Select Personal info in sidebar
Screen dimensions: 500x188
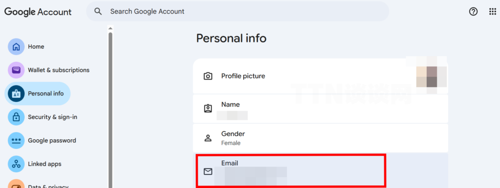pos(38,94)
